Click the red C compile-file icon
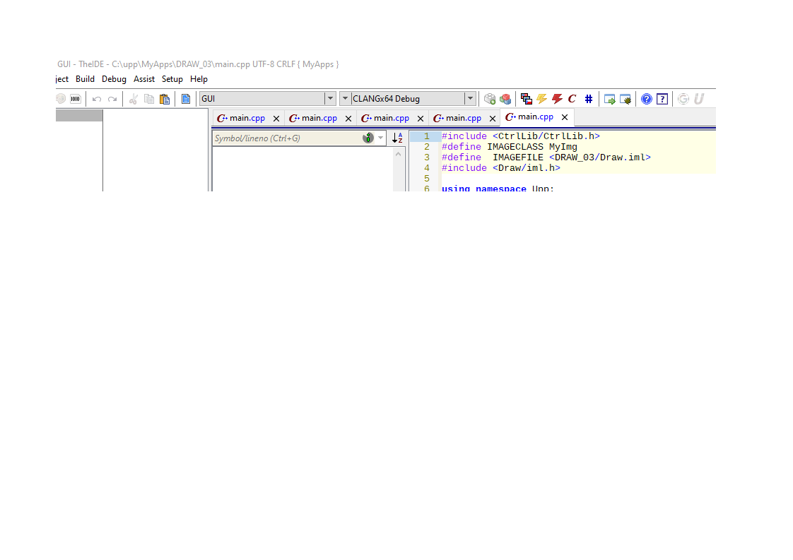 pos(572,99)
